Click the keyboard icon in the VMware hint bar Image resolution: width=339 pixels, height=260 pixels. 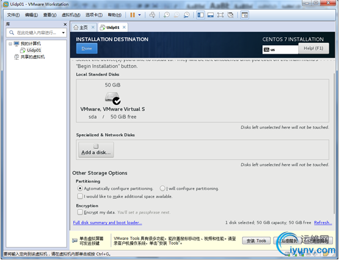[75, 240]
